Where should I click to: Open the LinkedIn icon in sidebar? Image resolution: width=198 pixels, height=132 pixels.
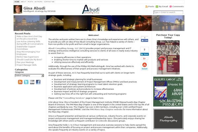click(32, 82)
